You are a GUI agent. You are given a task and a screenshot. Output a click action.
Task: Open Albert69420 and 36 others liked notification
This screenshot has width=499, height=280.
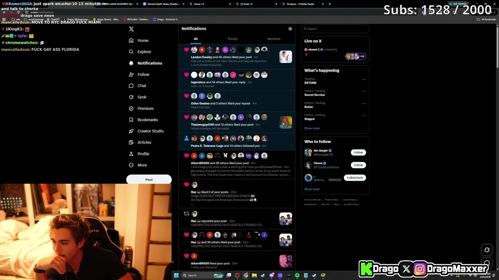pos(237,165)
